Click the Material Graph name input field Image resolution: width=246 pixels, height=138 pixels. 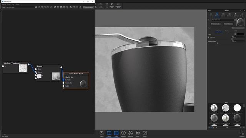pyautogui.click(x=20, y=7)
